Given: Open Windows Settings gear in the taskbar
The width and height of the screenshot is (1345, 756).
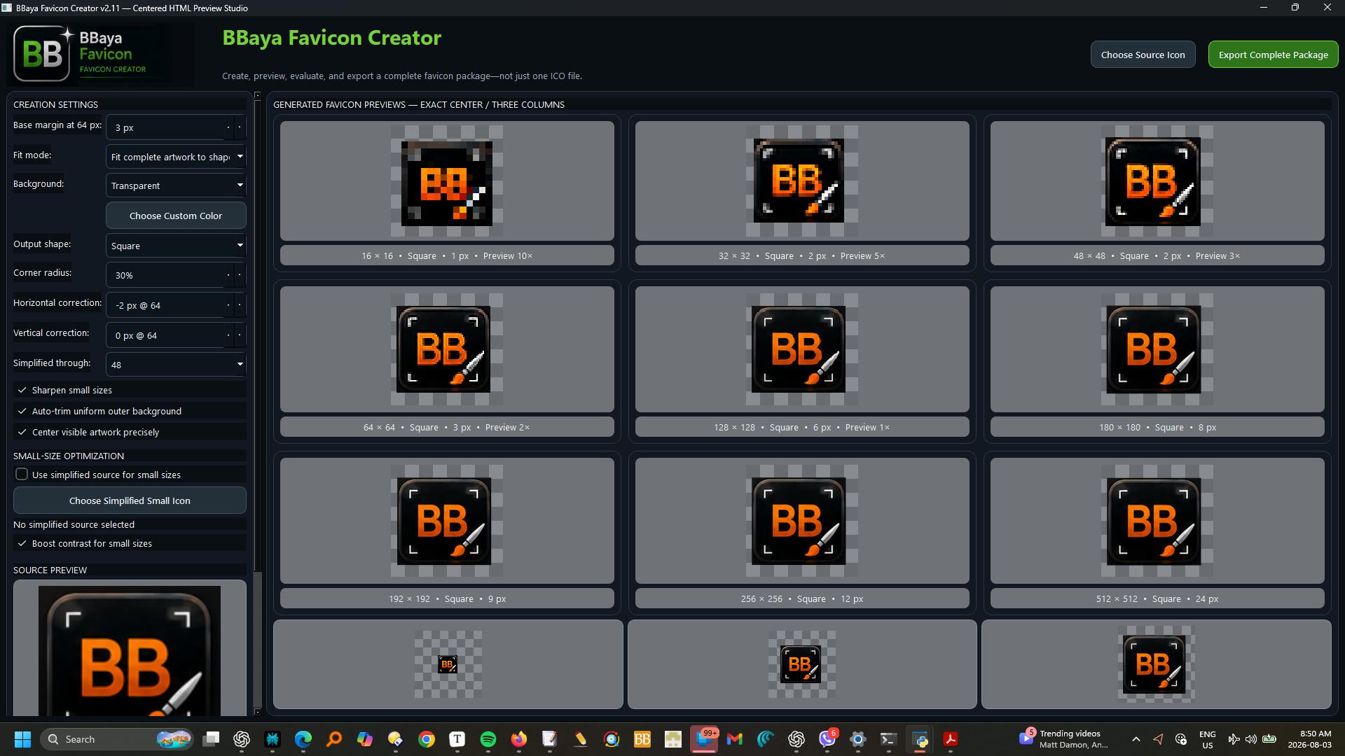Looking at the screenshot, I should tap(858, 739).
